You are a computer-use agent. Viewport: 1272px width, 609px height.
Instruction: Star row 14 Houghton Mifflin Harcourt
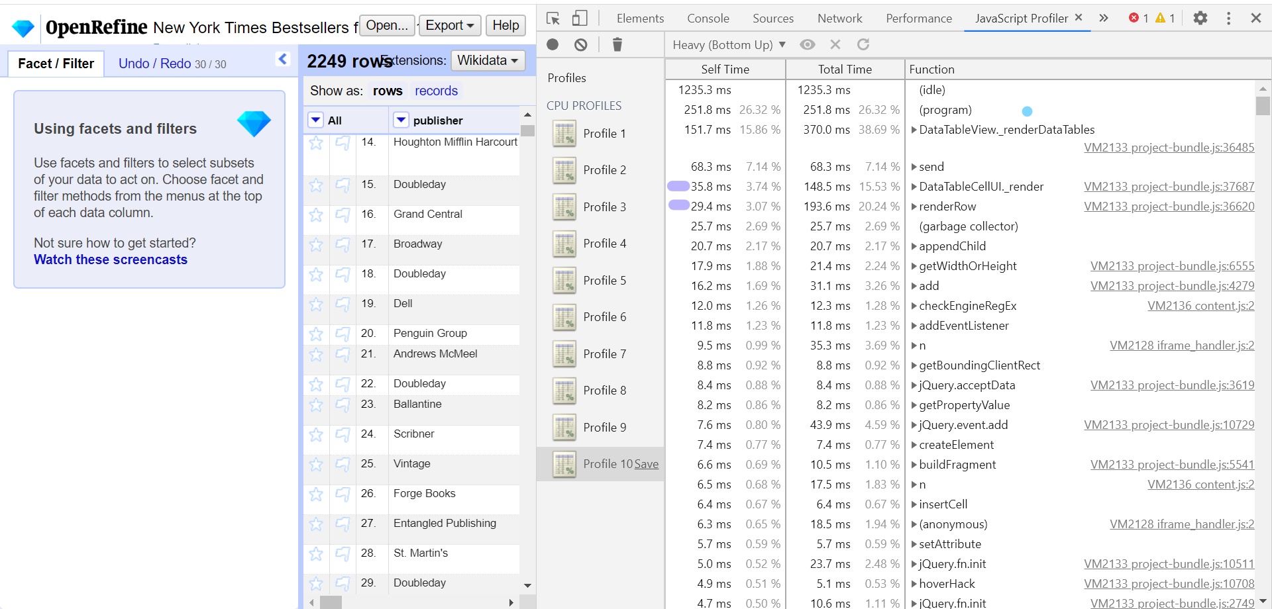[x=316, y=142]
